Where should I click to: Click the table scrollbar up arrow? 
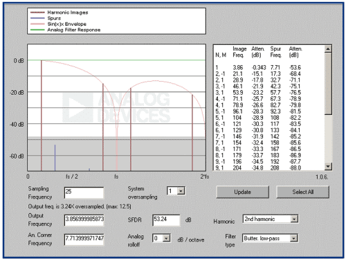pos(328,48)
